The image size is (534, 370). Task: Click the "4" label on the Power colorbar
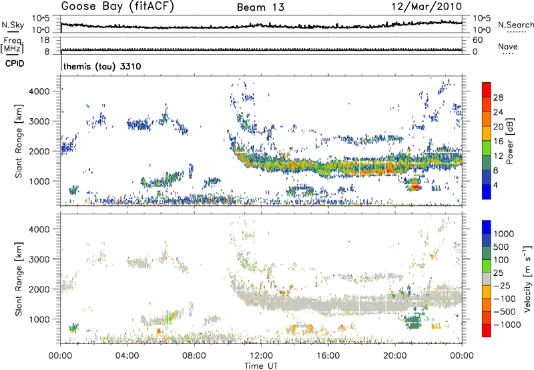495,185
